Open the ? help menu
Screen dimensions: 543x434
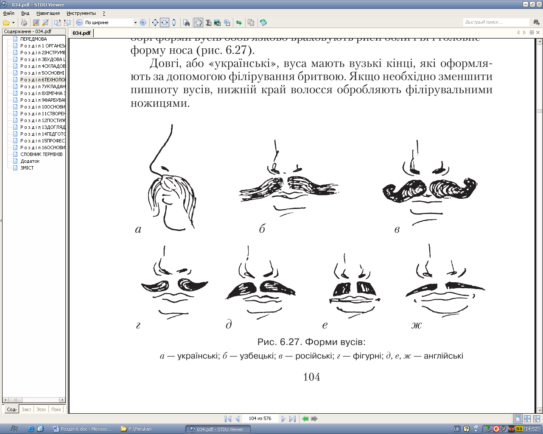point(104,13)
